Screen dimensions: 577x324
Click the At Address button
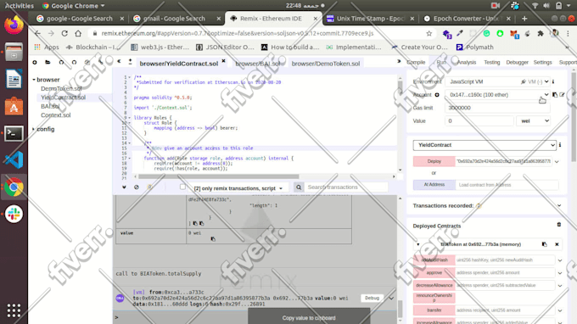(x=434, y=185)
